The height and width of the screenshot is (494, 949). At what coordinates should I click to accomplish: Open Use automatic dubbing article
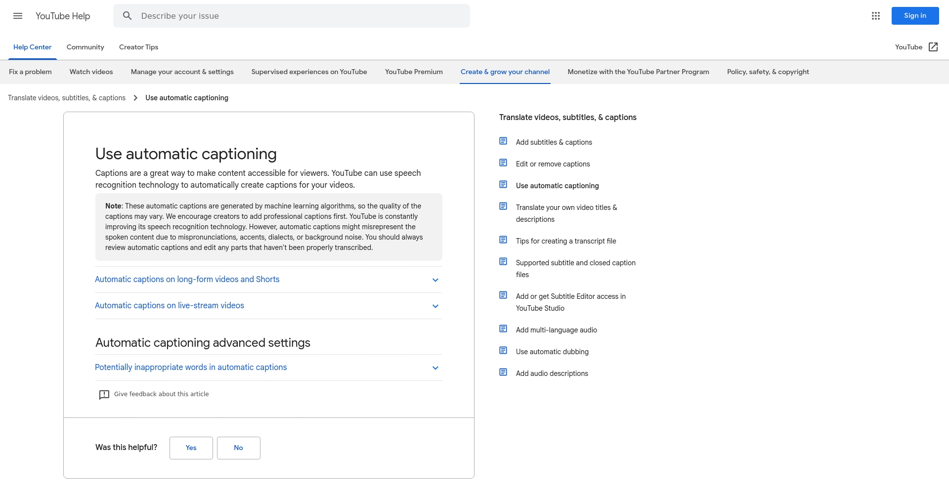click(x=552, y=352)
